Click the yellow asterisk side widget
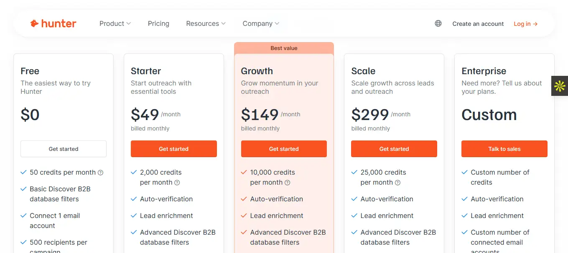The image size is (568, 253). (x=560, y=86)
